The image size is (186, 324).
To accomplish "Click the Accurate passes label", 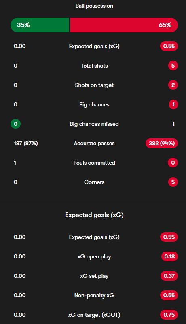I will pyautogui.click(x=94, y=144).
